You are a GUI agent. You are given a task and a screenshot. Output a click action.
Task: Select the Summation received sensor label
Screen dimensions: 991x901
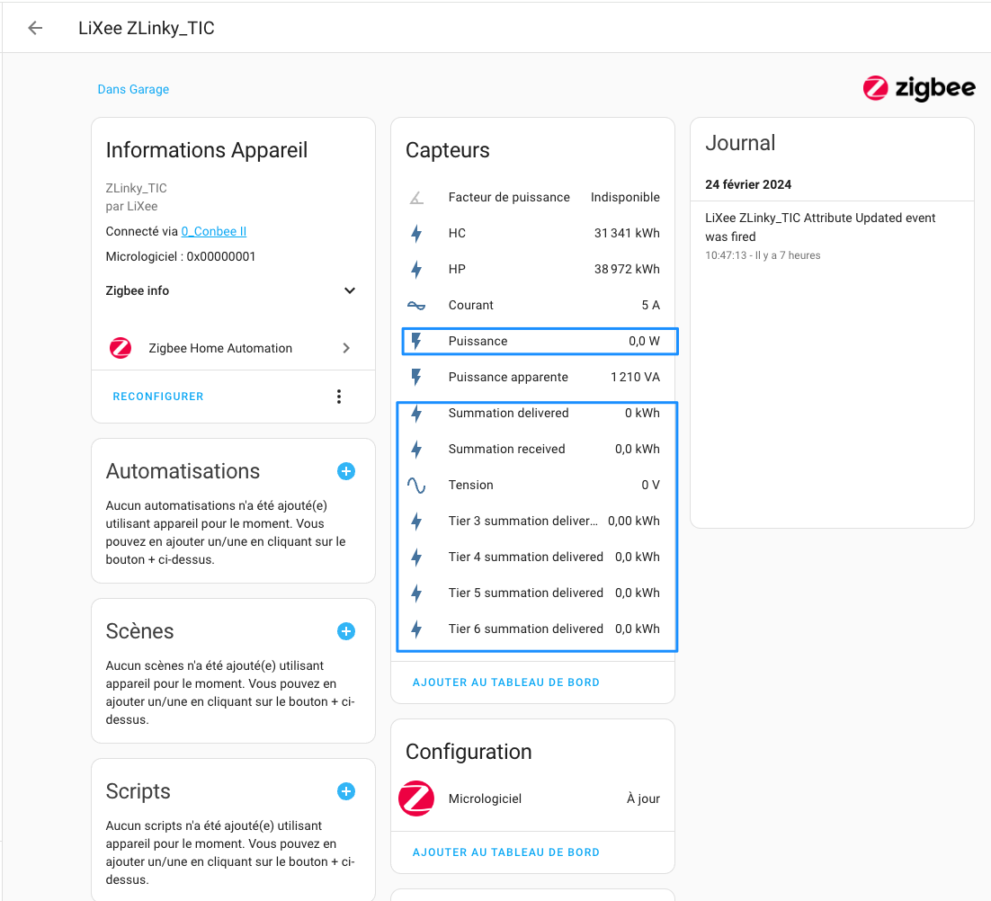(507, 450)
